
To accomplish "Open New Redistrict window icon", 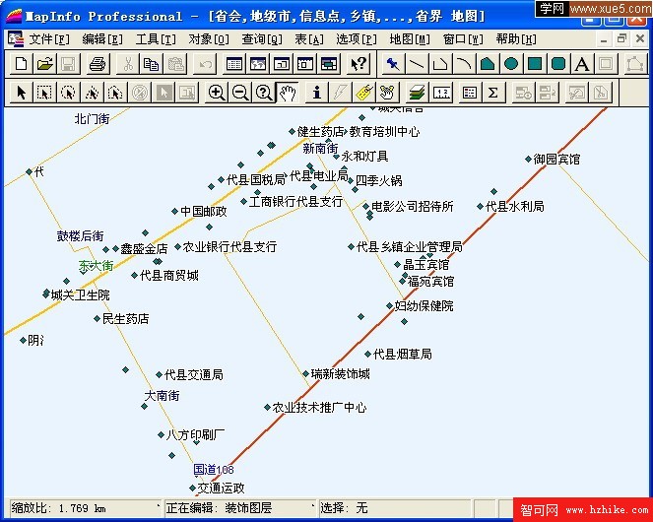I will click(x=329, y=64).
